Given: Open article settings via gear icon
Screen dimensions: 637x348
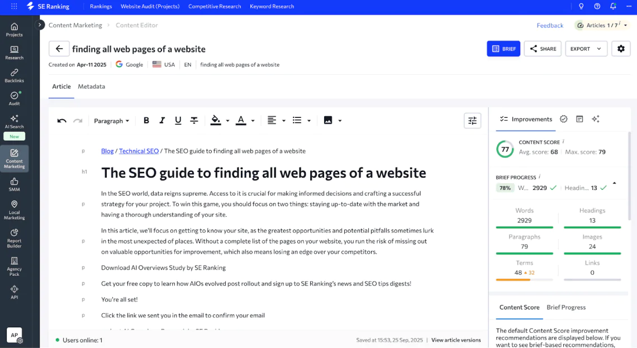Looking at the screenshot, I should (x=621, y=49).
